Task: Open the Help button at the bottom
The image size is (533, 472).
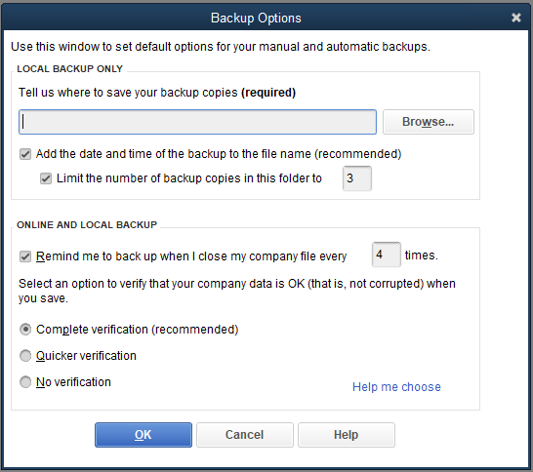Action: tap(347, 435)
